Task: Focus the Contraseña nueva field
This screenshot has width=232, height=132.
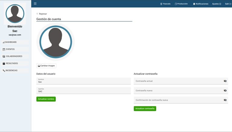Action: point(181,90)
